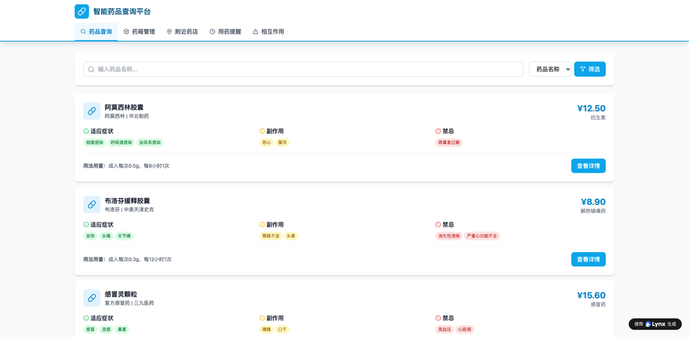Click the 青霉素过敏 contraindication tag

(x=449, y=143)
